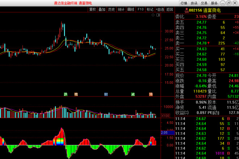The width and height of the screenshot is (239, 159).
Task: Select the 买四 row at 24.59
Action: [x=207, y=65]
